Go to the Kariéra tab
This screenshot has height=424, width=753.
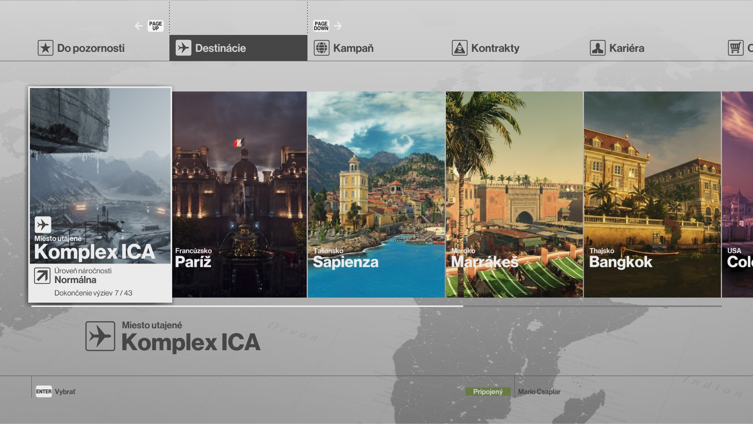[653, 48]
